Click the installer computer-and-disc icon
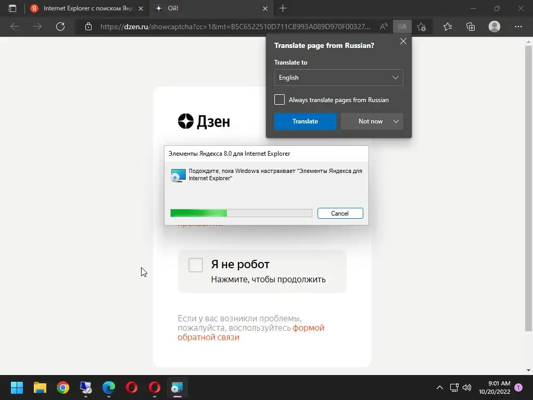Screen dimensions: 533x400 178,176
